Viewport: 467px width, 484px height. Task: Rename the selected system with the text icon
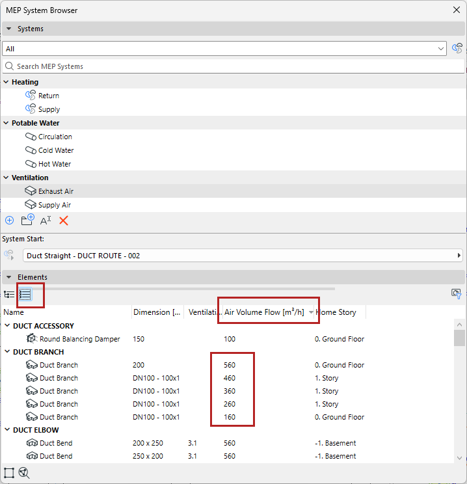tap(46, 221)
